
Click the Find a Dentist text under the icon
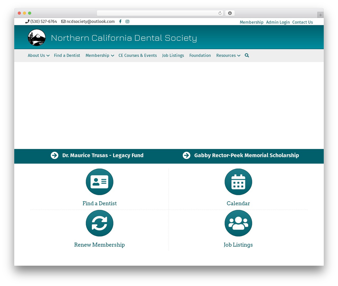(x=100, y=203)
